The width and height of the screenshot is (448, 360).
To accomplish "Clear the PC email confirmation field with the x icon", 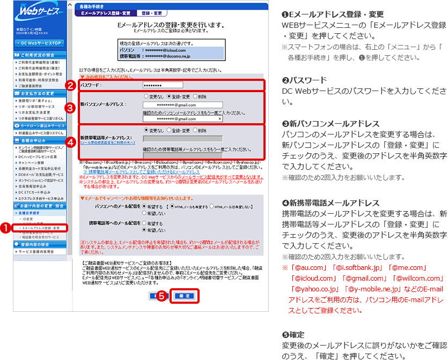I will click(x=220, y=118).
